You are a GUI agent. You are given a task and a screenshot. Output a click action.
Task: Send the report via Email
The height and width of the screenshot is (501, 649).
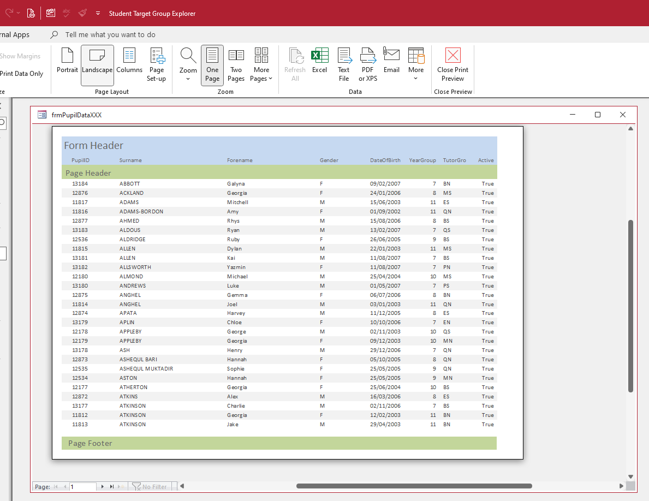(x=391, y=61)
